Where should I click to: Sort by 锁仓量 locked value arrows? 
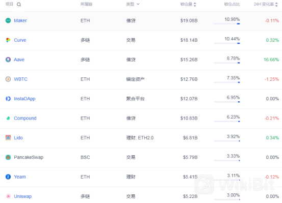point(195,5)
